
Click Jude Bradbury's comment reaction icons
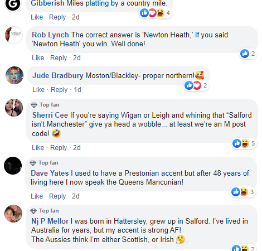pyautogui.click(x=196, y=85)
